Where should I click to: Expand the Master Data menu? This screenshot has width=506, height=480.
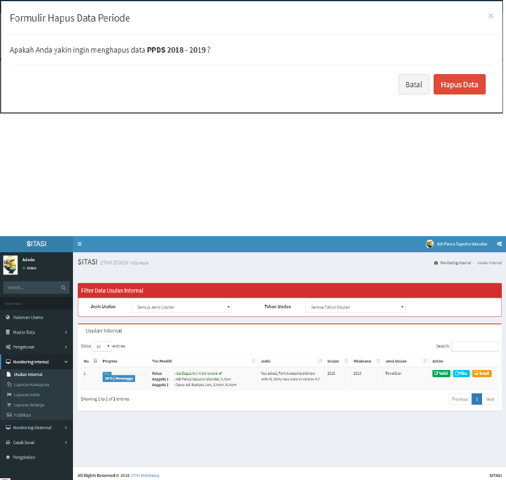(36, 332)
